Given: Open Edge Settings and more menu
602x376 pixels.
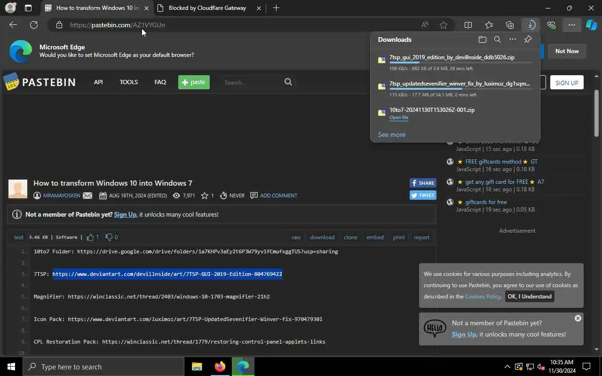Looking at the screenshot, I should pyautogui.click(x=571, y=25).
